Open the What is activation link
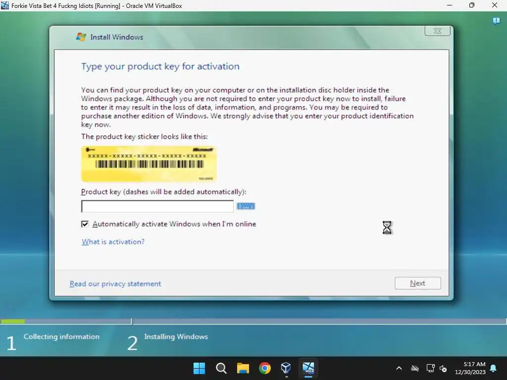This screenshot has height=380, width=507. coord(113,241)
